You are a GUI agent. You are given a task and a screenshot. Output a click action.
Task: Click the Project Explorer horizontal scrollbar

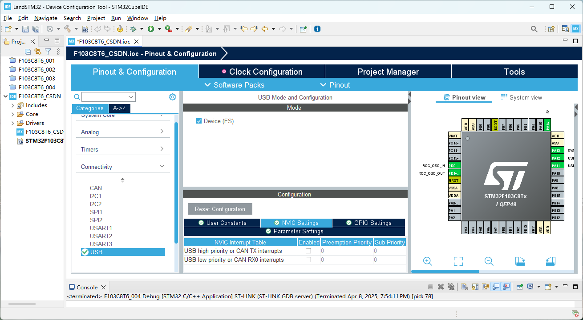(22, 304)
